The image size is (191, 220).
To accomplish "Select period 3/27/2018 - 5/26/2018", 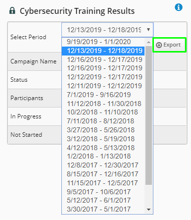I will 103,130.
